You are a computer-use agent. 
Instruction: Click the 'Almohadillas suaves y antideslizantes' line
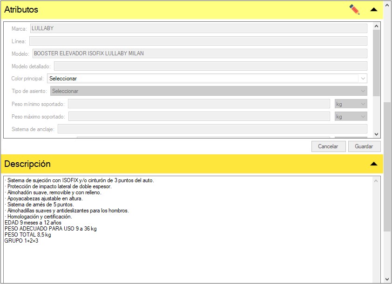[67, 211]
